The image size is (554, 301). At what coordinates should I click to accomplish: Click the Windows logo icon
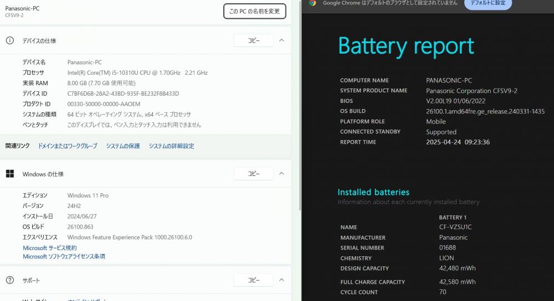(x=10, y=174)
